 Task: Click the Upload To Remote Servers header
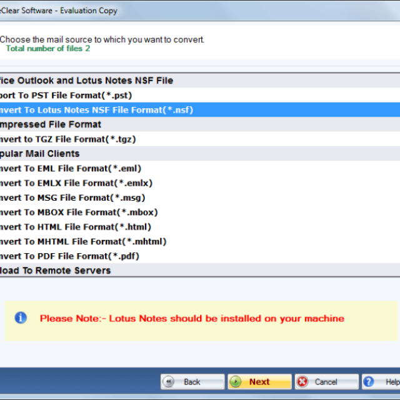click(200, 270)
